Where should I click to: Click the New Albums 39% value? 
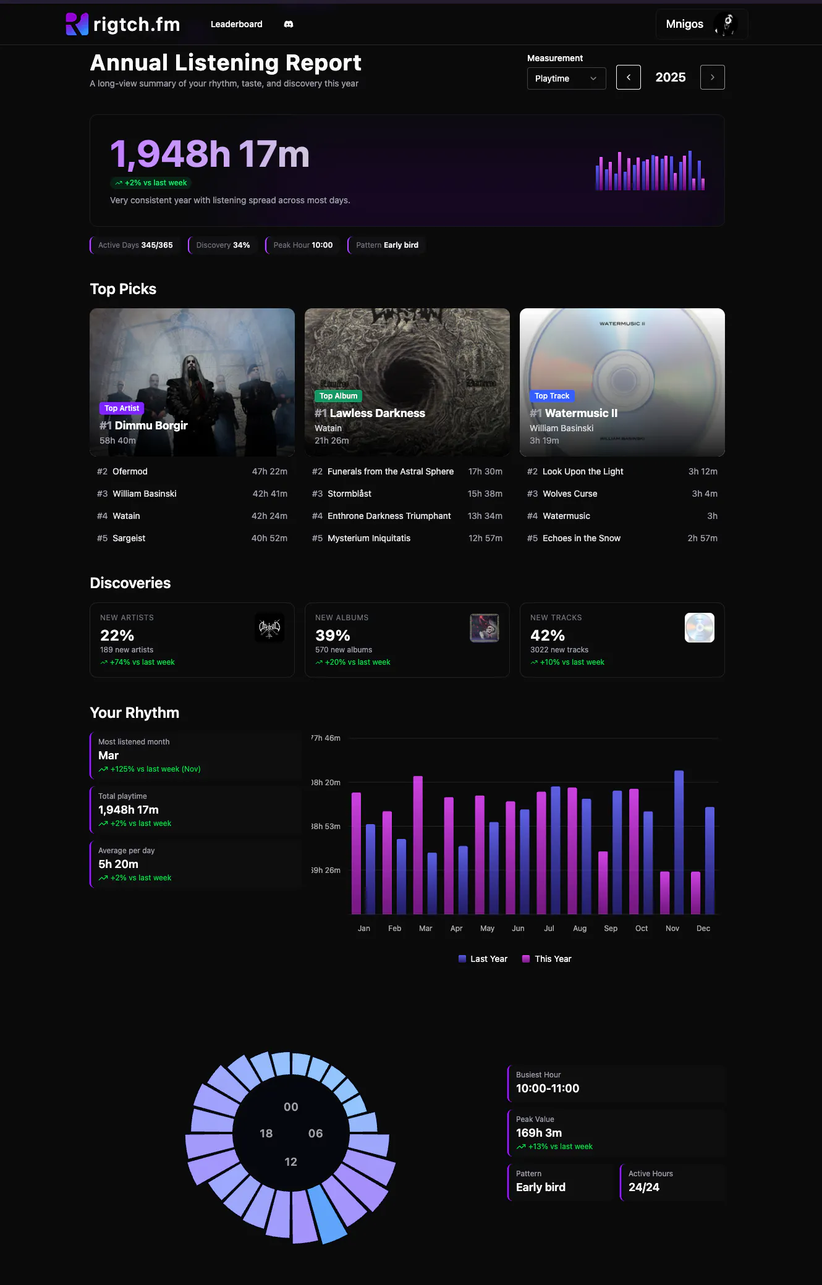[x=333, y=636]
